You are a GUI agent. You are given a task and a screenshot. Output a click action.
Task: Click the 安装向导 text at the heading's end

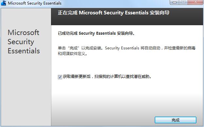click(160, 13)
